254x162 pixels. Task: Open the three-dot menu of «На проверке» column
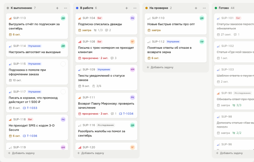[x=204, y=8]
